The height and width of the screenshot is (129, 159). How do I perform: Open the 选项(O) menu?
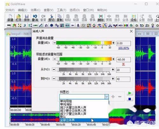coord(75,10)
